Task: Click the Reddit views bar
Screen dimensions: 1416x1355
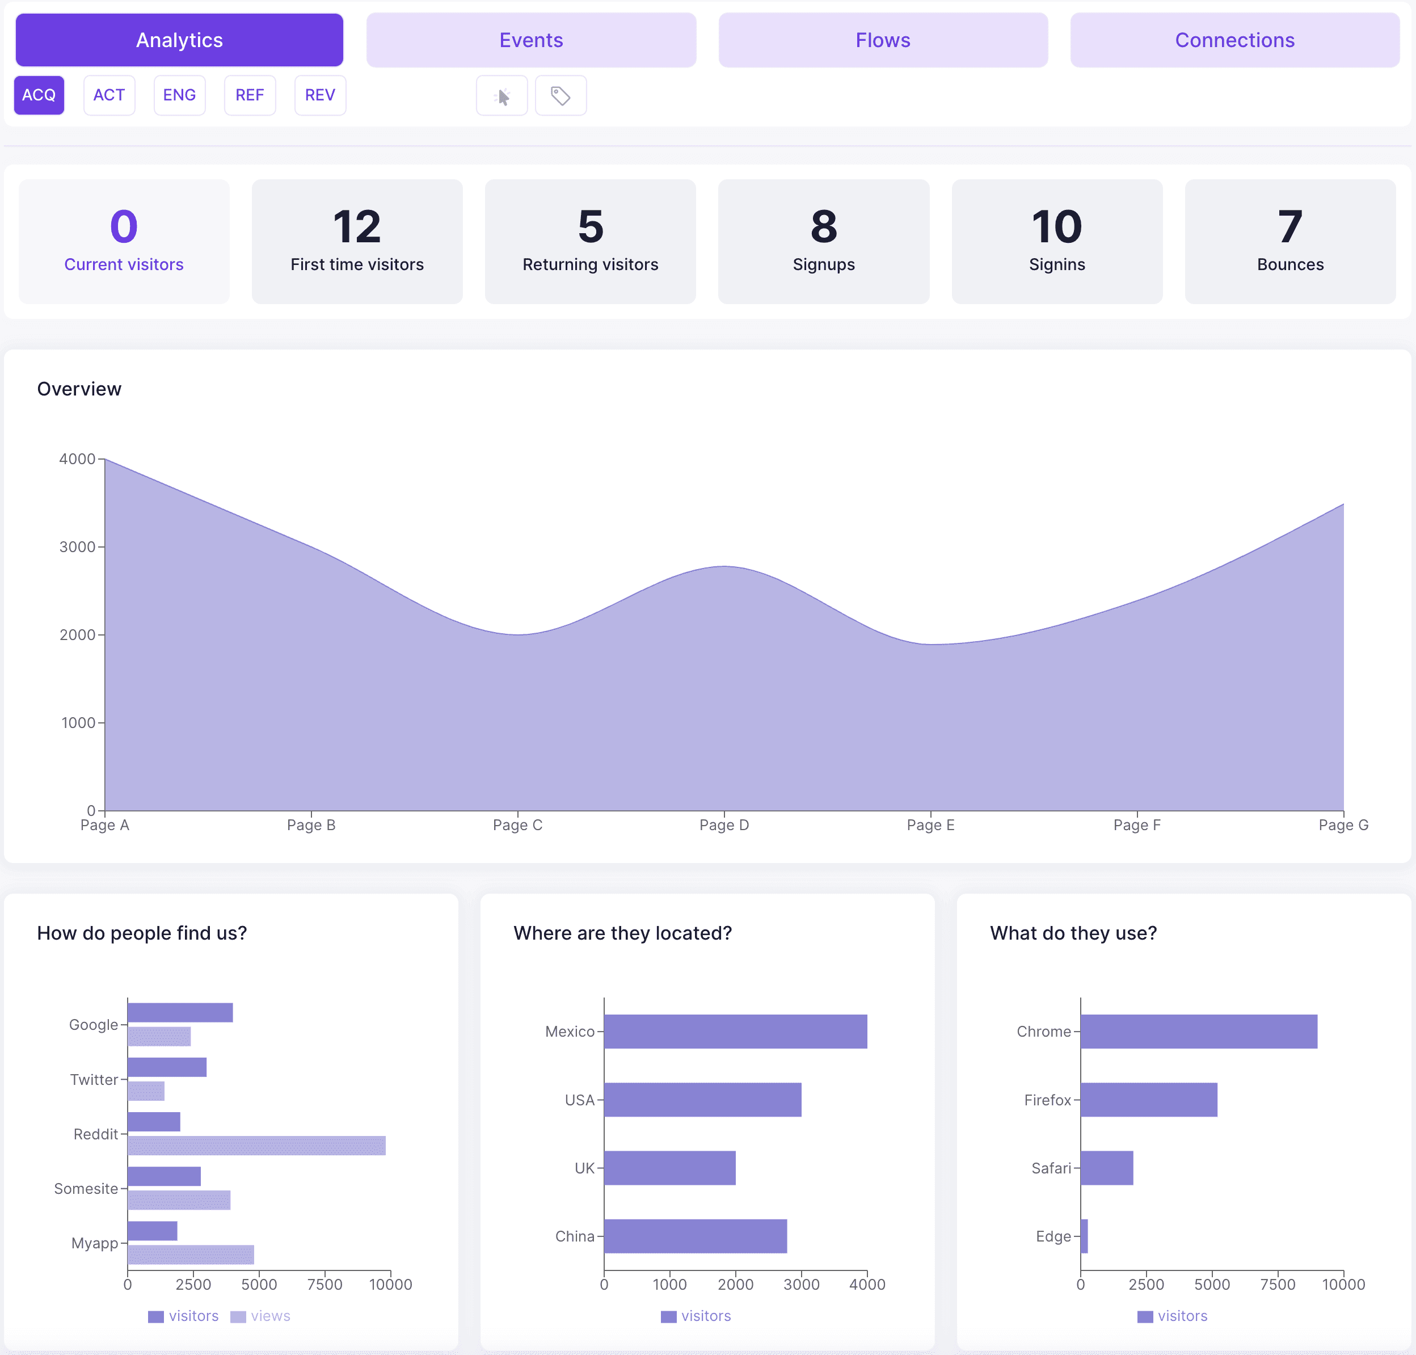Action: click(256, 1146)
